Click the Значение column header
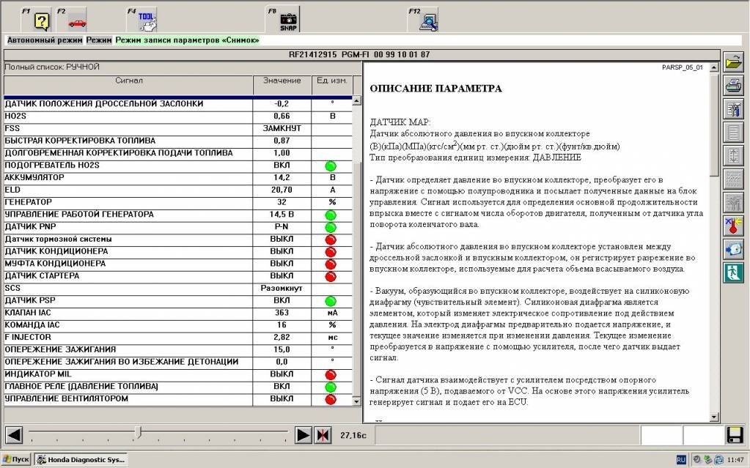 pos(282,85)
